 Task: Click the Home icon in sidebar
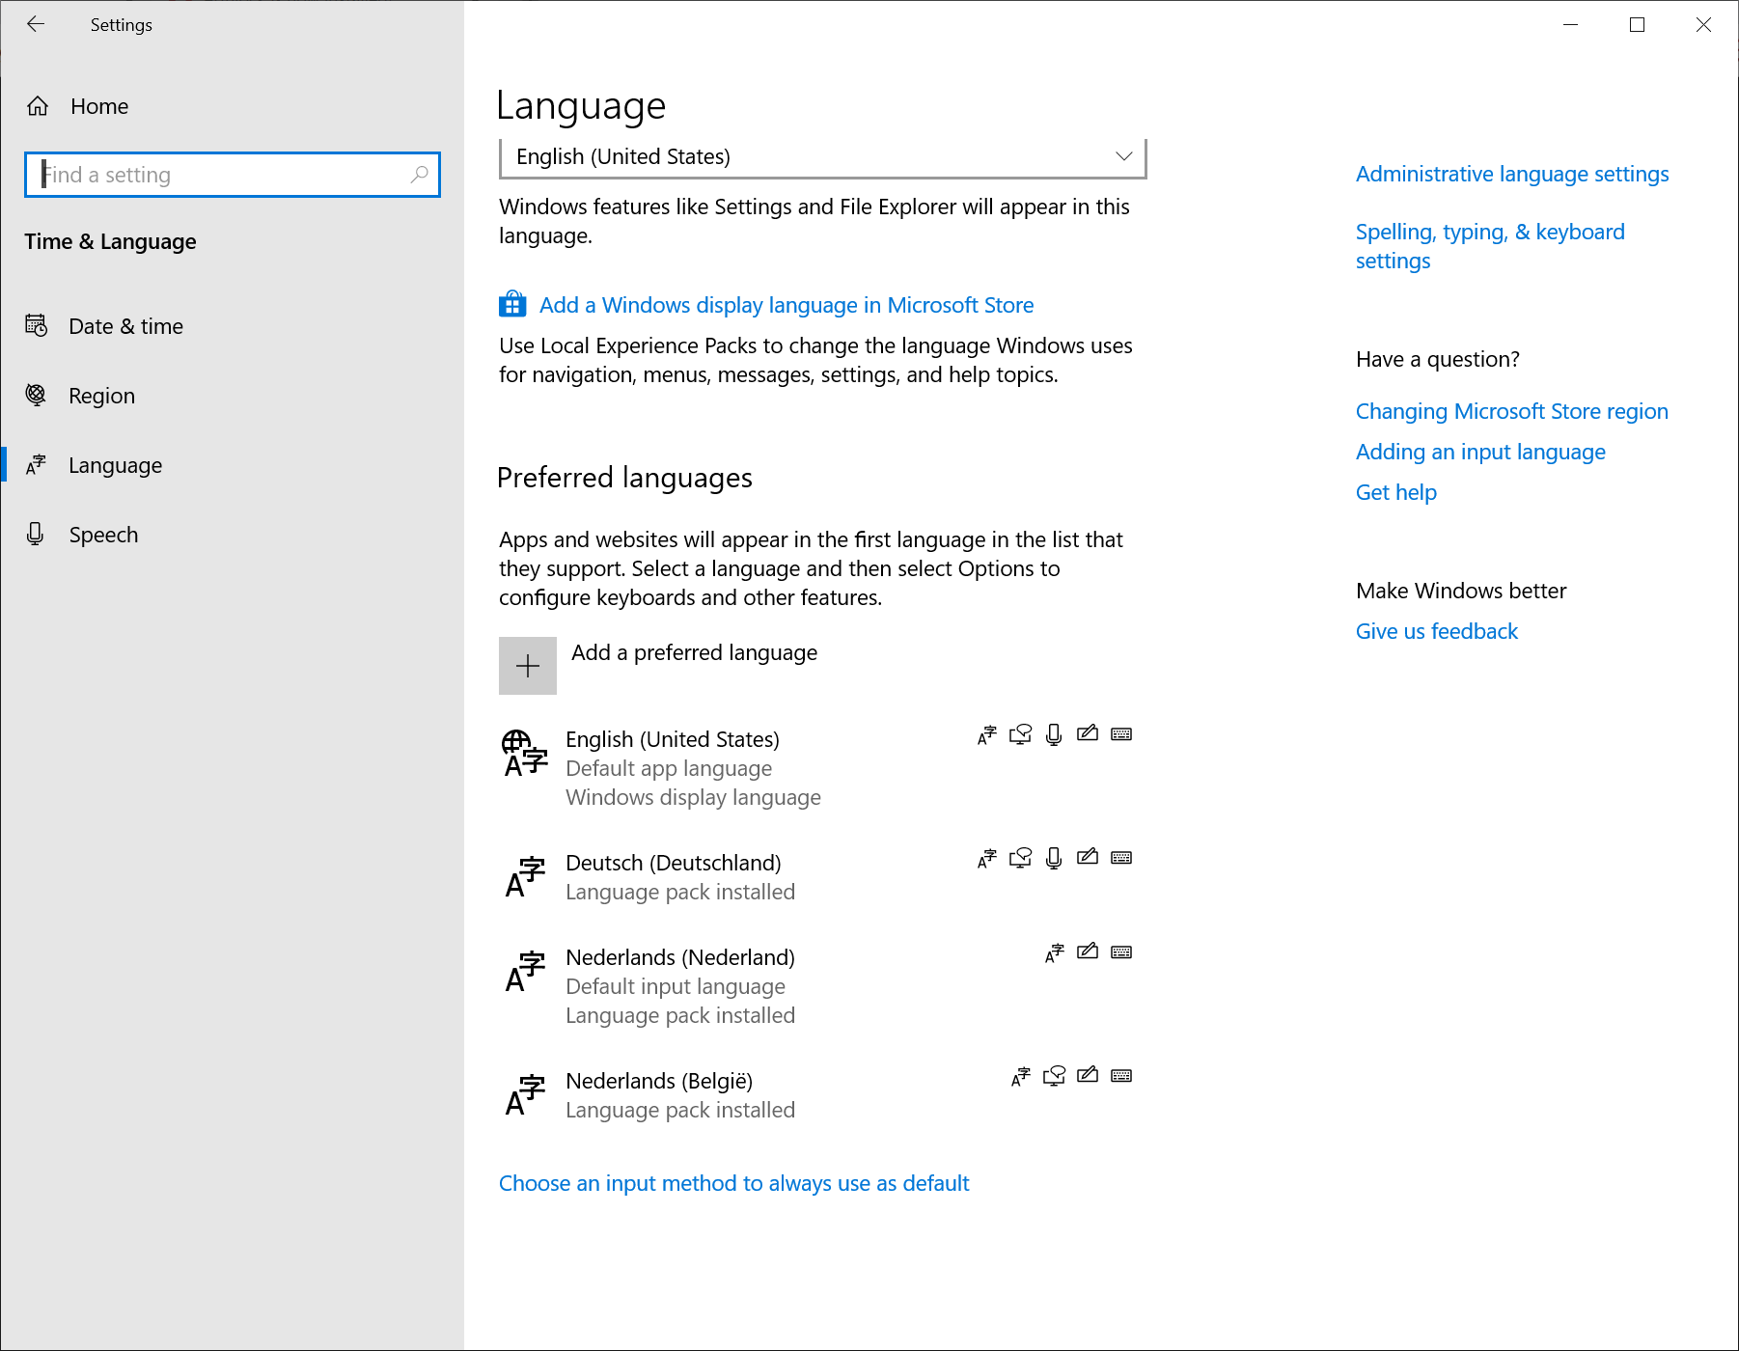click(38, 106)
